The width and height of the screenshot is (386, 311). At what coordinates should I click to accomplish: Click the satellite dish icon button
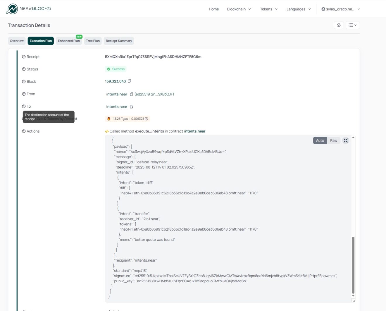(x=339, y=25)
